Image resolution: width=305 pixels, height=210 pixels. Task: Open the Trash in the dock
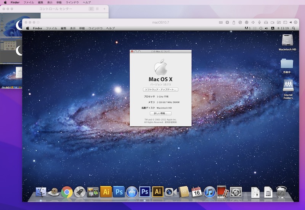[281, 192]
